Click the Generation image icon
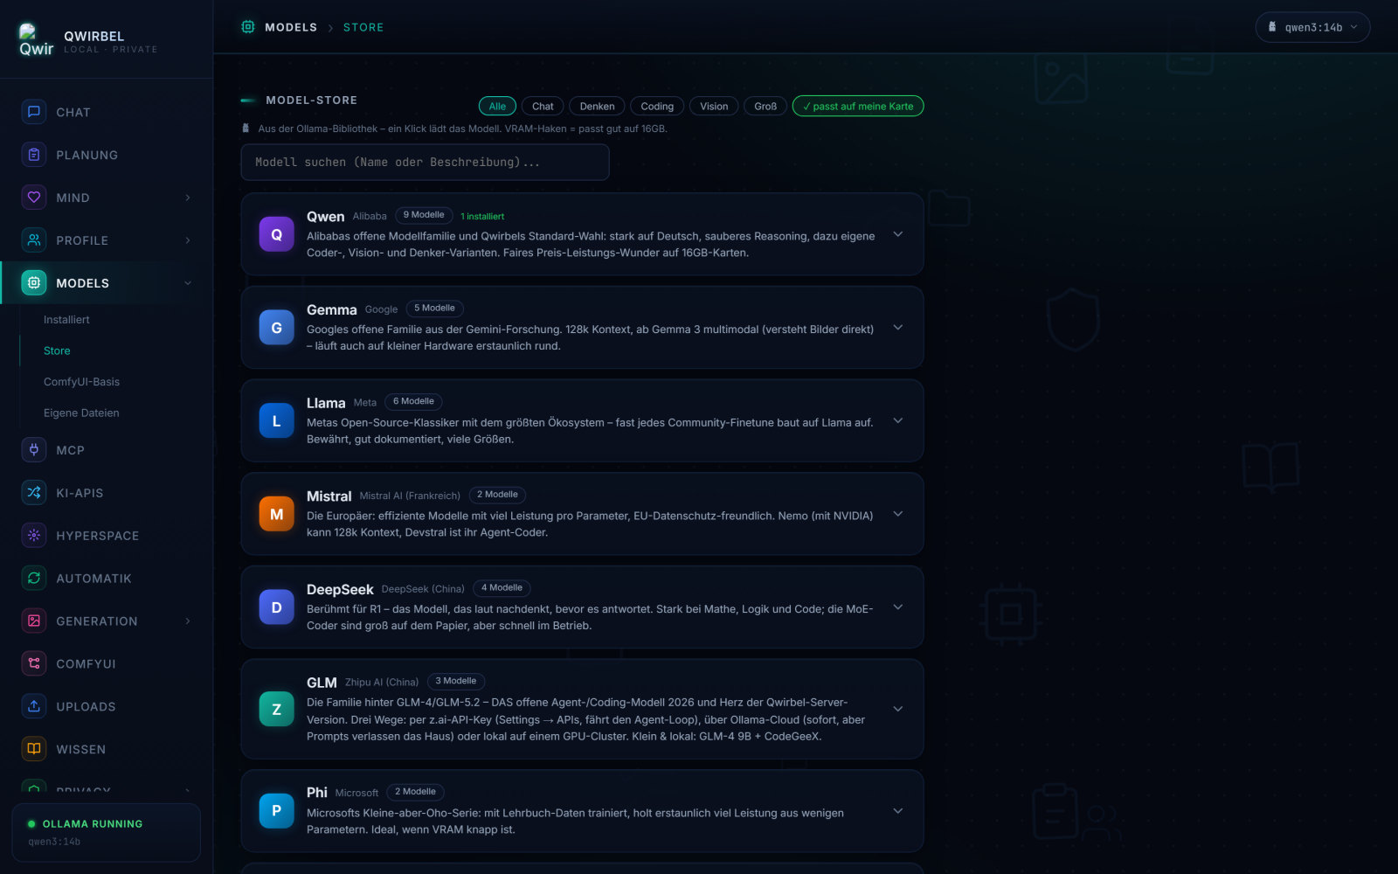Viewport: 1398px width, 874px height. click(34, 621)
